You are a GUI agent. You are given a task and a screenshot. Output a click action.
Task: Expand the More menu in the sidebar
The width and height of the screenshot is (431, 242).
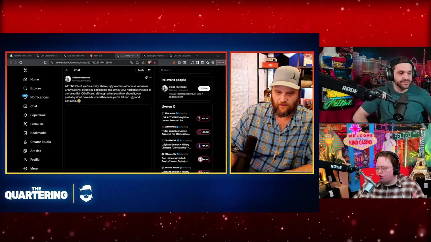point(30,168)
